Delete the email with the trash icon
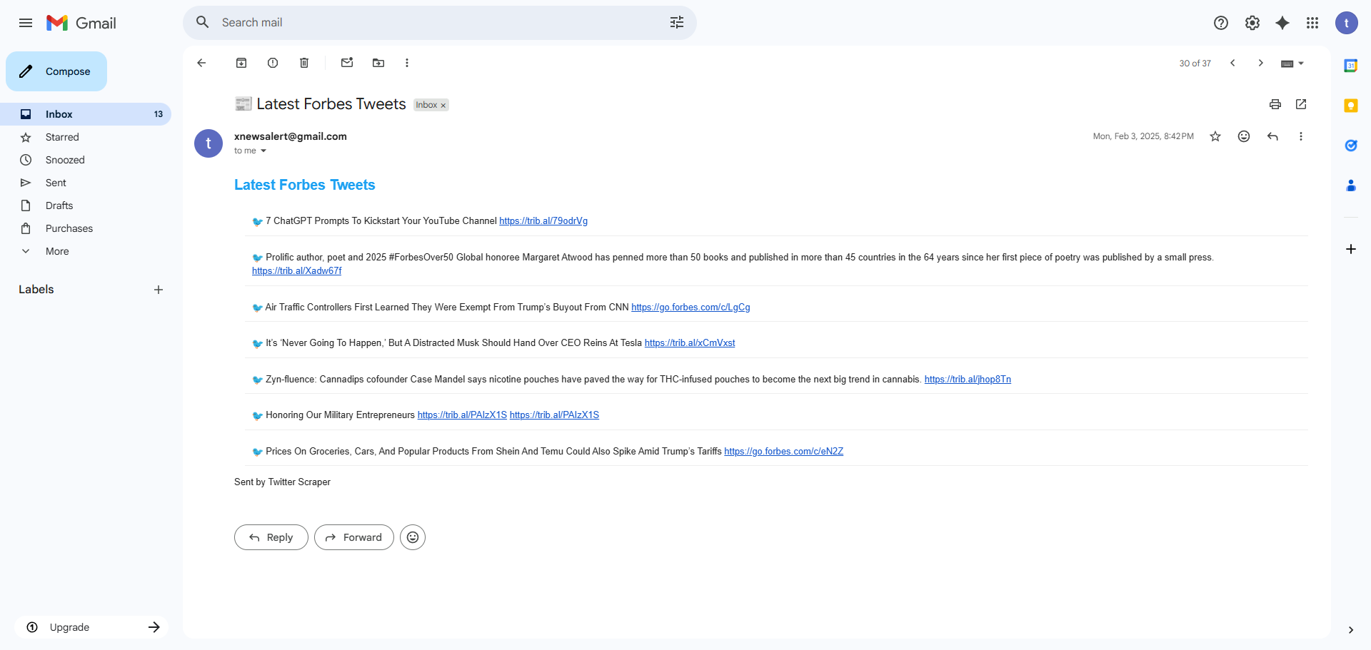 [x=304, y=63]
